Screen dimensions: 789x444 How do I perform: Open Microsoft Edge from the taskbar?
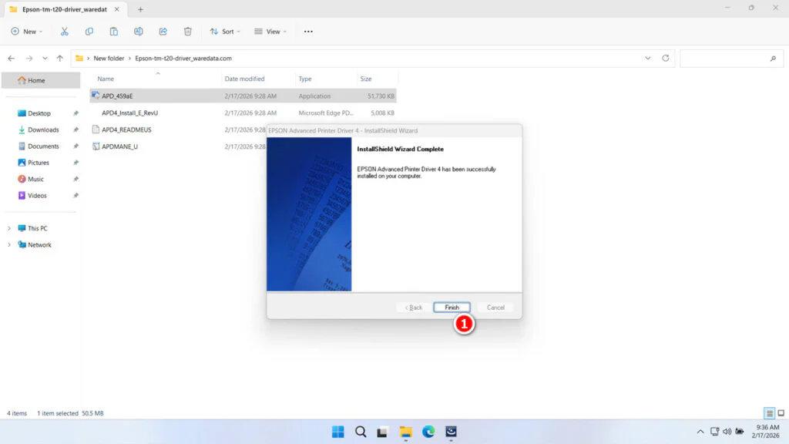click(x=428, y=432)
